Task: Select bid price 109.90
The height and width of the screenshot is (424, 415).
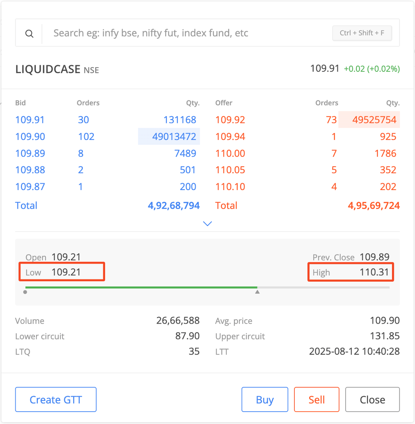Action: [x=30, y=136]
